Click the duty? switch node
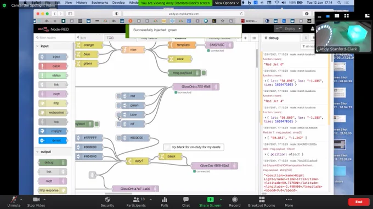This screenshot has height=209, width=373. (138, 161)
